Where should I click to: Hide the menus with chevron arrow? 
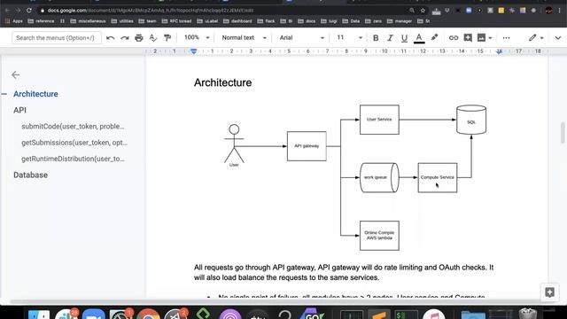(558, 38)
